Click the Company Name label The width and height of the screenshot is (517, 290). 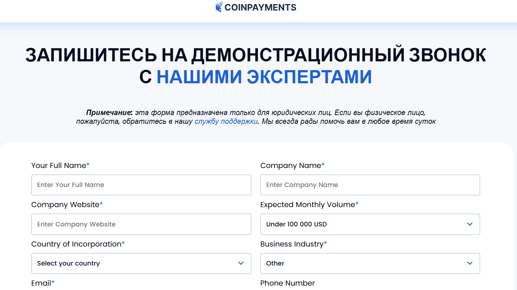pyautogui.click(x=293, y=165)
